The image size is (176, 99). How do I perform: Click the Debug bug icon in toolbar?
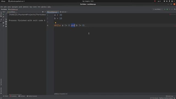(x=167, y=9)
